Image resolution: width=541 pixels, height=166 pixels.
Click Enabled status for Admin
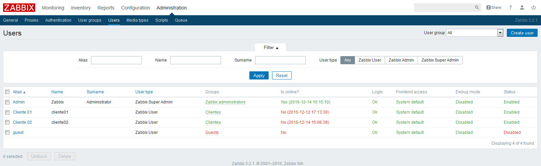coord(512,102)
